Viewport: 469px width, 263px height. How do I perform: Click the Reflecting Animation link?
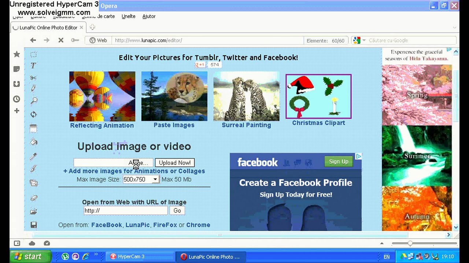point(102,125)
